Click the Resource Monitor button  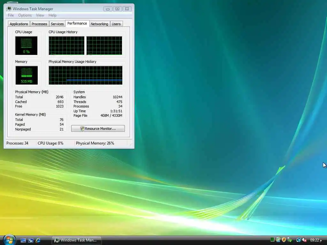tap(98, 129)
